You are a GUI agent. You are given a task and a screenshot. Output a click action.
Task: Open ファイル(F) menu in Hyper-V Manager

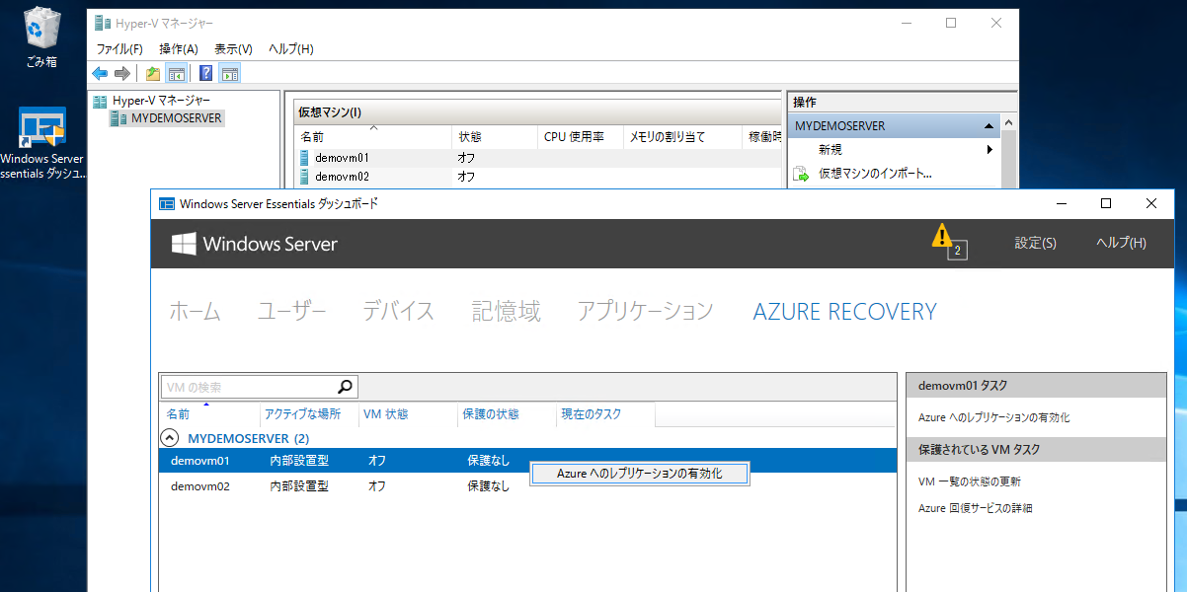point(119,48)
